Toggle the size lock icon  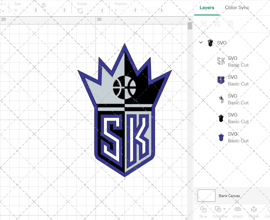(44, 5)
